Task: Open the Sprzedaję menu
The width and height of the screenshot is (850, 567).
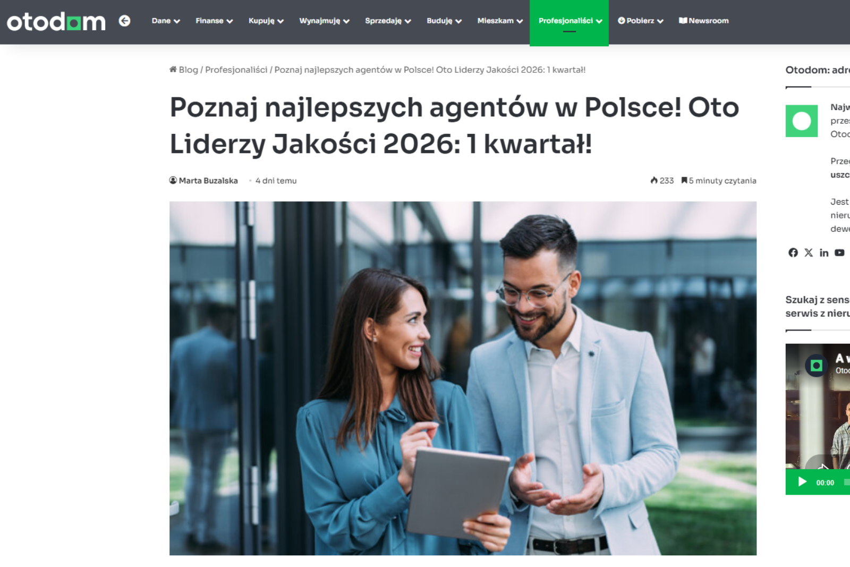Action: [x=388, y=21]
